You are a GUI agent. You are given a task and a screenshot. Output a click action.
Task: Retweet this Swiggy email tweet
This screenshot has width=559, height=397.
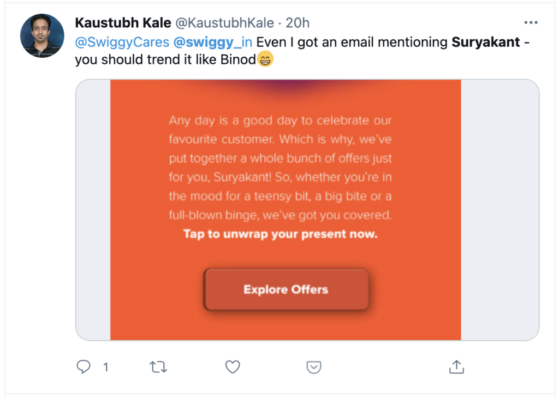point(158,367)
